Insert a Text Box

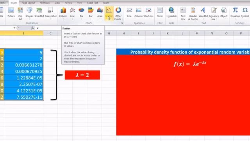tap(183, 14)
